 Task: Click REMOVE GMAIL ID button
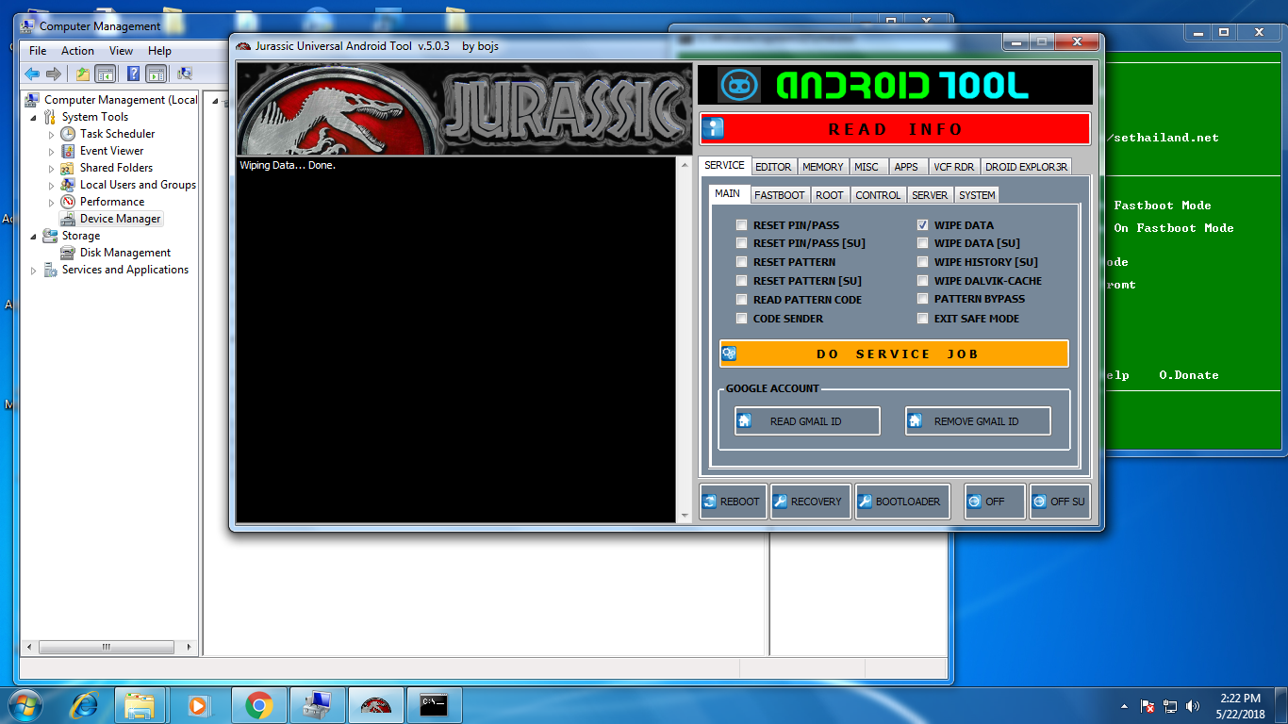click(978, 421)
